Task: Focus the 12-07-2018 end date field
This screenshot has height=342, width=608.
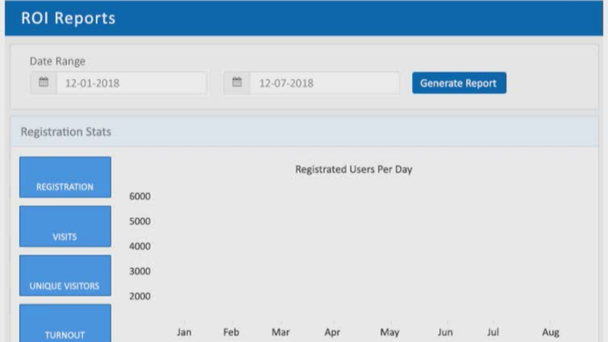Action: click(325, 83)
